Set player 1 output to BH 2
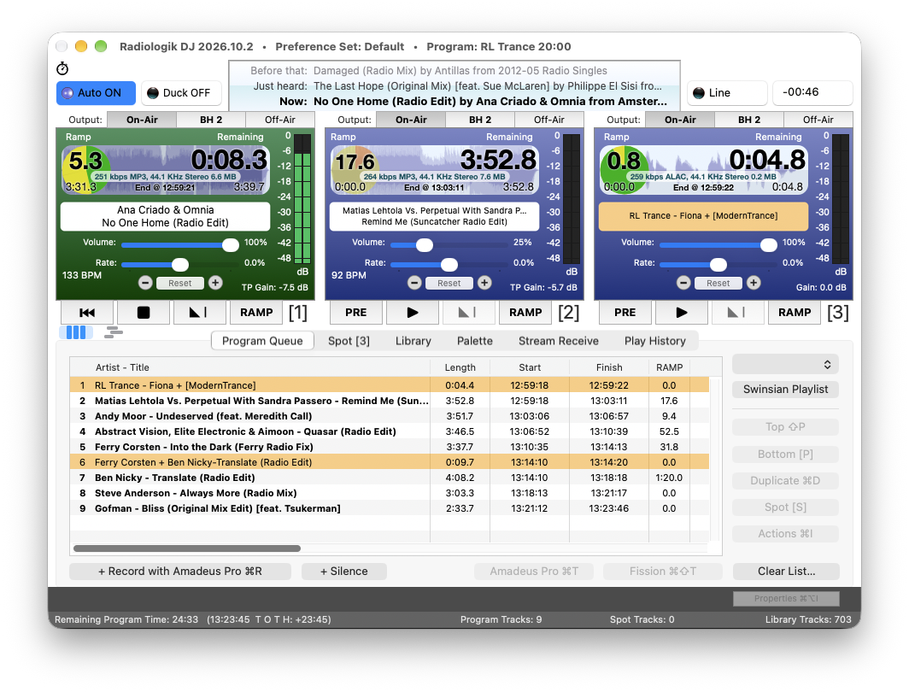 pos(211,120)
